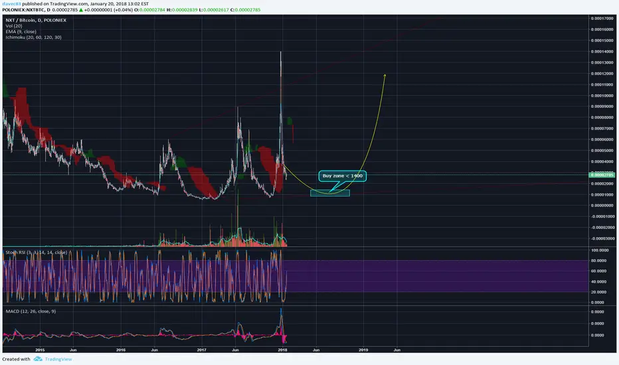Select the Ichimoku (20, 60, 120, 30) label
The height and width of the screenshot is (365, 619).
point(34,37)
